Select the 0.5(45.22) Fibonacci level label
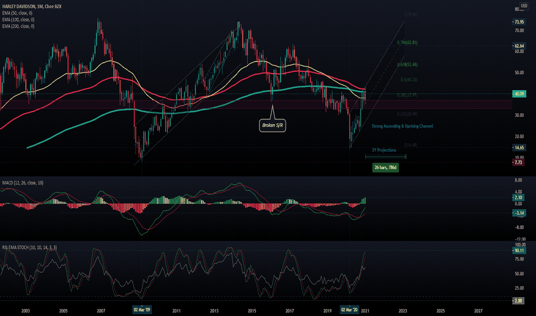The image size is (536, 316). pos(409,80)
